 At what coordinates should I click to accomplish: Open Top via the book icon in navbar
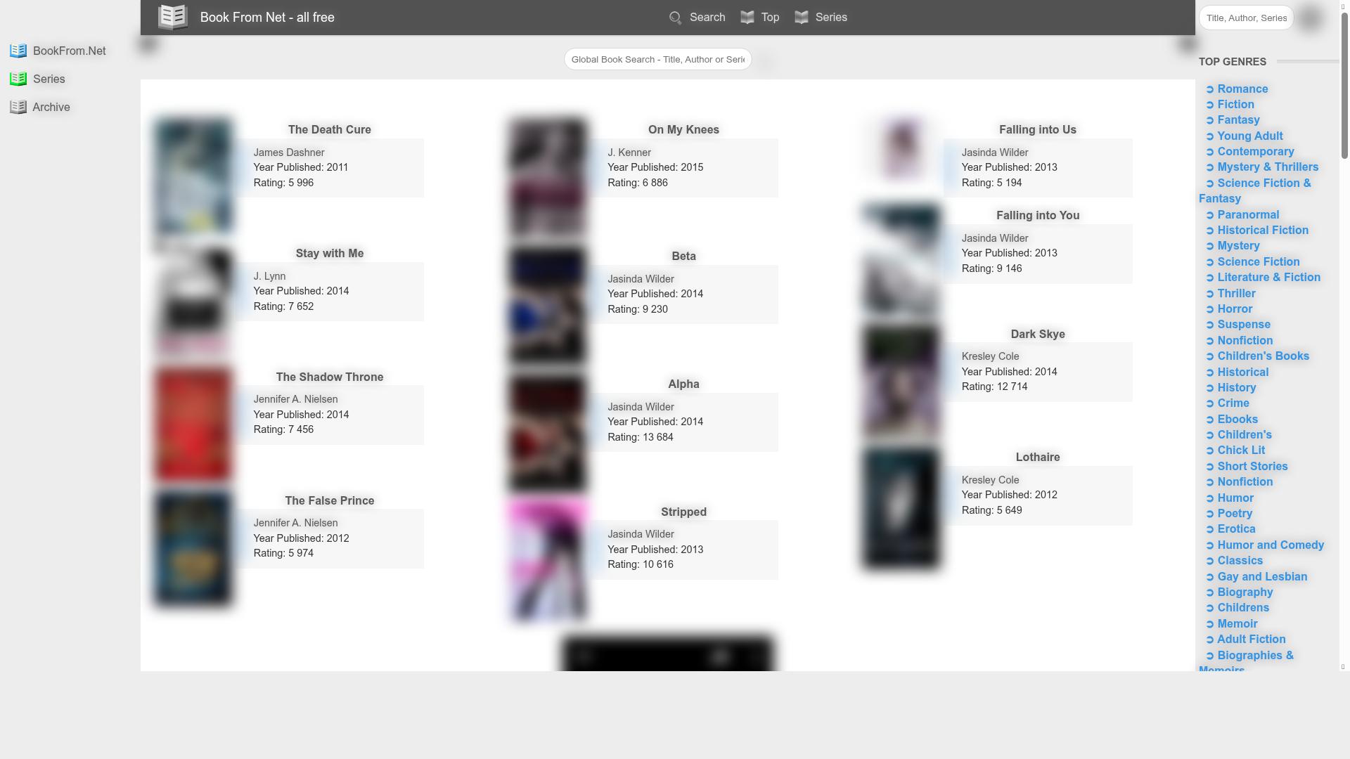point(747,17)
